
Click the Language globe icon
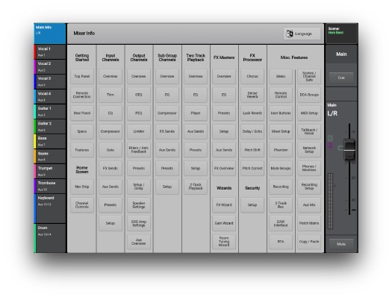pos(290,34)
